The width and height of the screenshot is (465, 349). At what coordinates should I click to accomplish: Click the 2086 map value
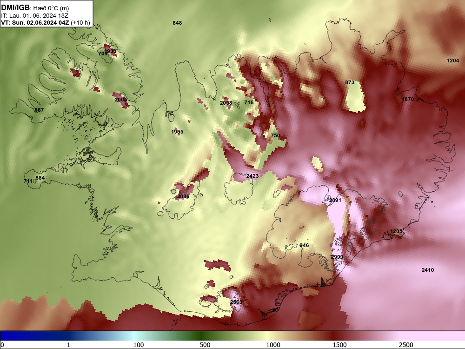pyautogui.click(x=183, y=196)
